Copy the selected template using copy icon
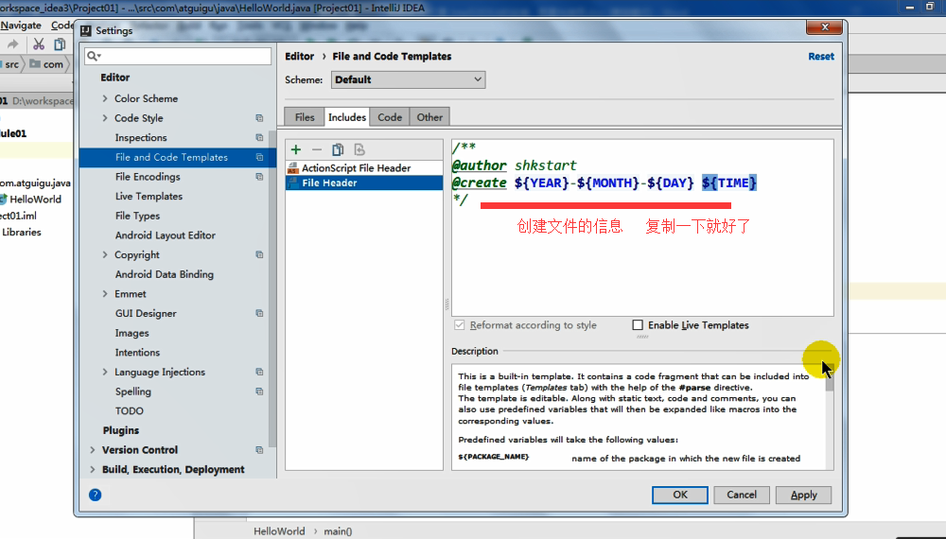The image size is (946, 539). tap(338, 149)
